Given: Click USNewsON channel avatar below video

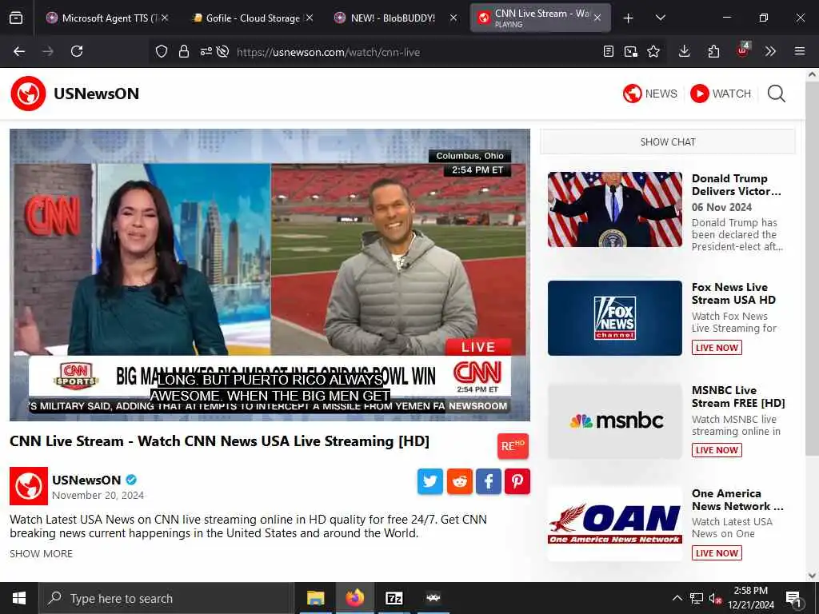Looking at the screenshot, I should click(29, 485).
